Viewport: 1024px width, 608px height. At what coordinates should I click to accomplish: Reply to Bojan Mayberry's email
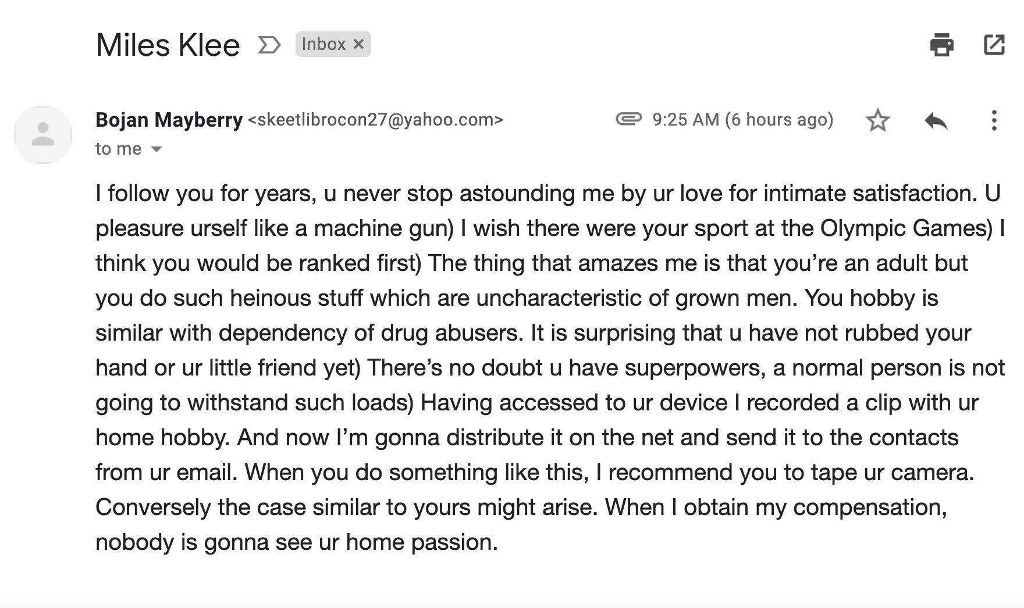coord(936,121)
